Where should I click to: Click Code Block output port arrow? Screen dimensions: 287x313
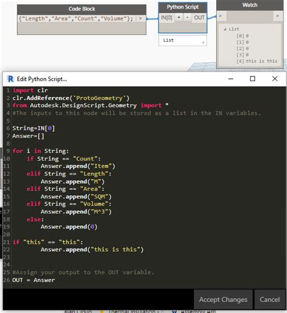pos(140,19)
